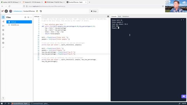Open the packages cube sidebar icon

[x=3, y=30]
